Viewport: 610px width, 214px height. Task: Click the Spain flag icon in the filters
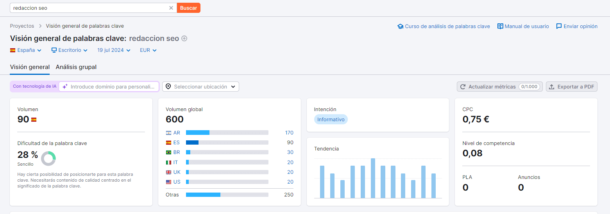[13, 50]
